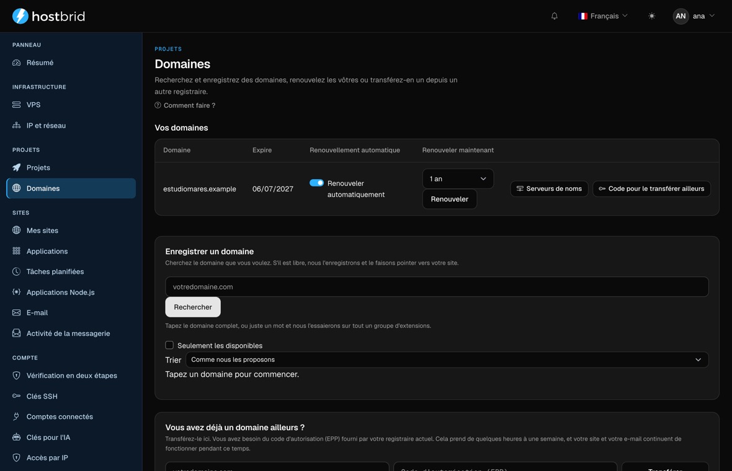
Task: Click the question mark help icon
Action: 158,105
